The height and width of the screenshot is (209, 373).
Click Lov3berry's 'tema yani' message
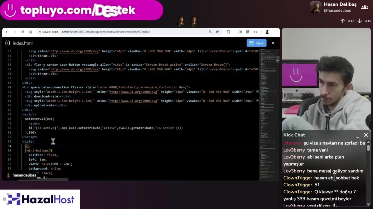click(317, 150)
